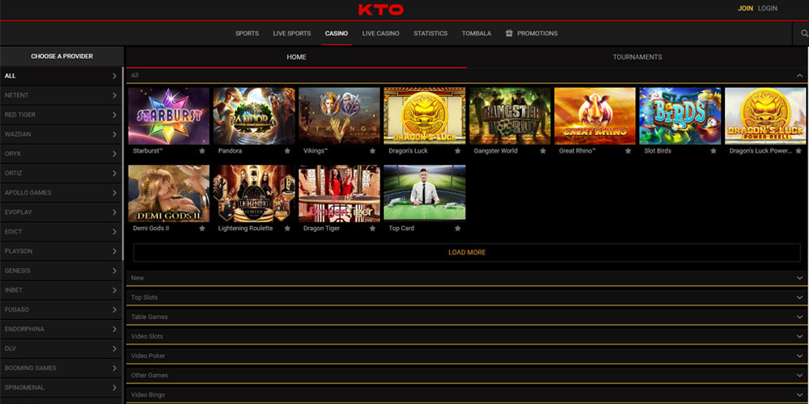The height and width of the screenshot is (404, 809).
Task: Click the search magnifier icon
Action: pyautogui.click(x=804, y=33)
